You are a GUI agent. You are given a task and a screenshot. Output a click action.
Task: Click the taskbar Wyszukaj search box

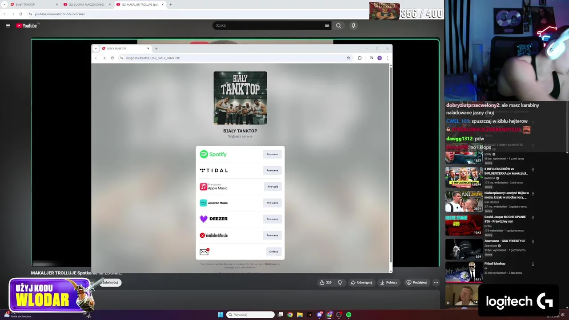coord(250,315)
